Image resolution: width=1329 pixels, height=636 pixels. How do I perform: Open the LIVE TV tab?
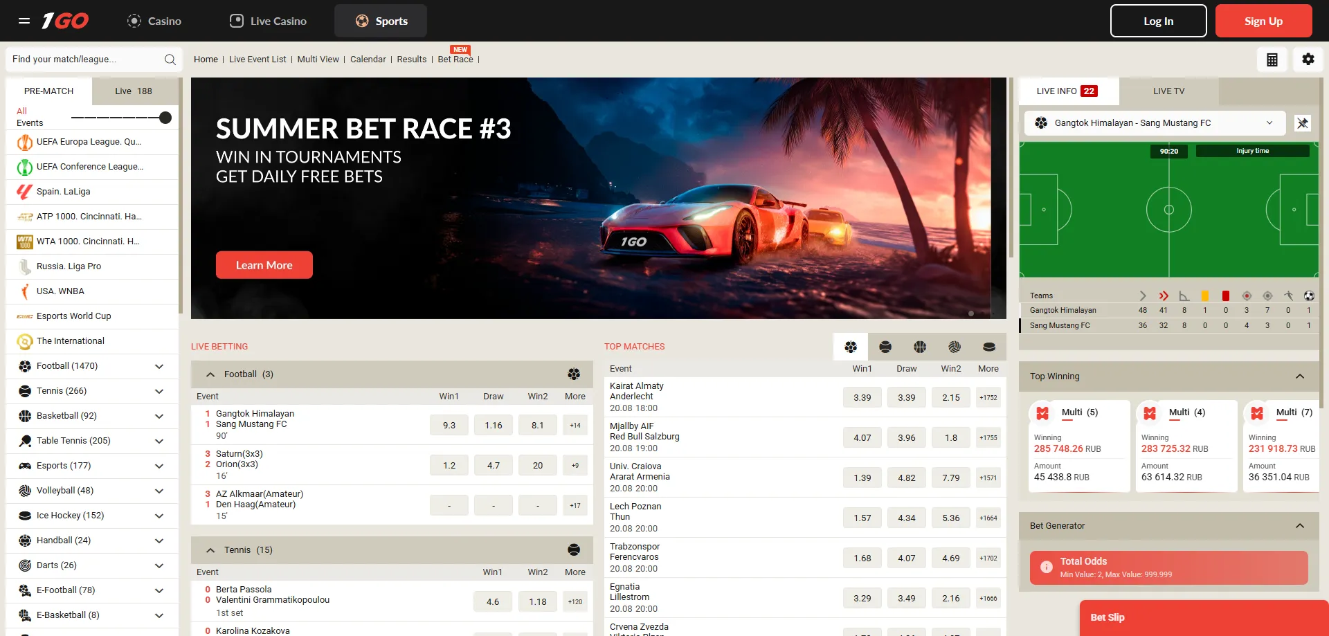[1168, 91]
